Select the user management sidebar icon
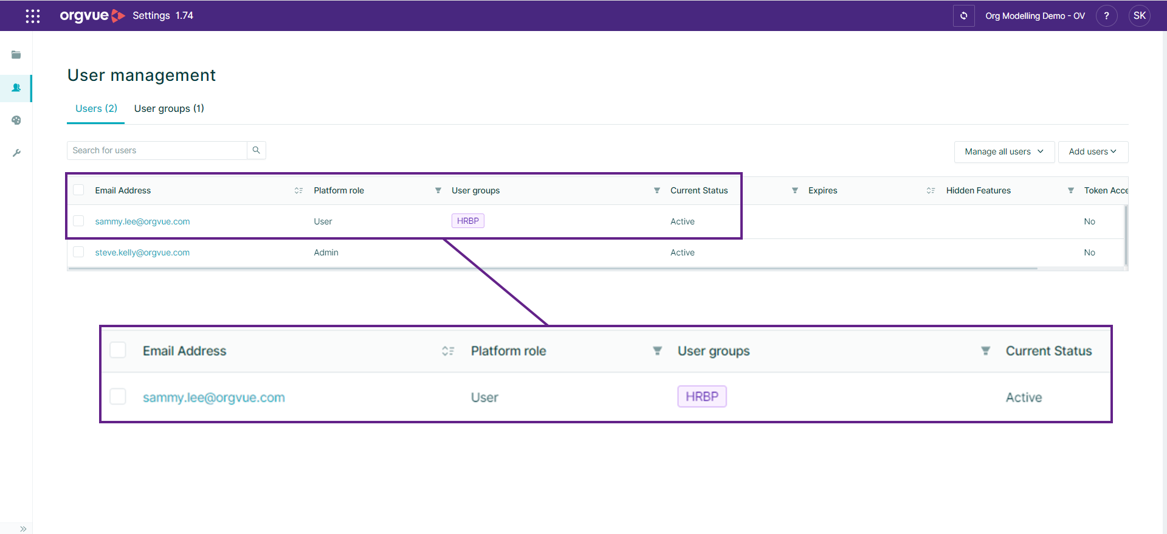 click(16, 88)
